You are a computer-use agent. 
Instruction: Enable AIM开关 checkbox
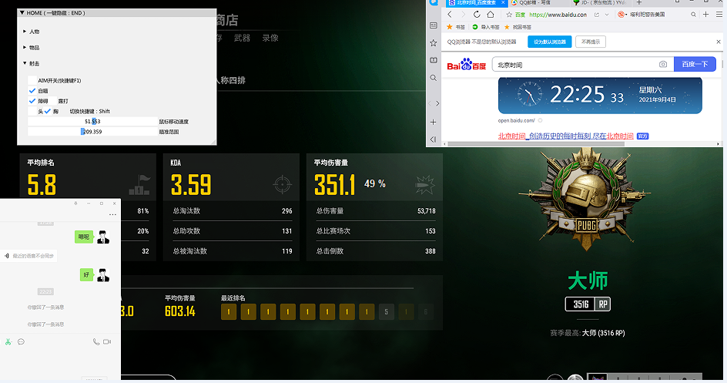pyautogui.click(x=32, y=80)
